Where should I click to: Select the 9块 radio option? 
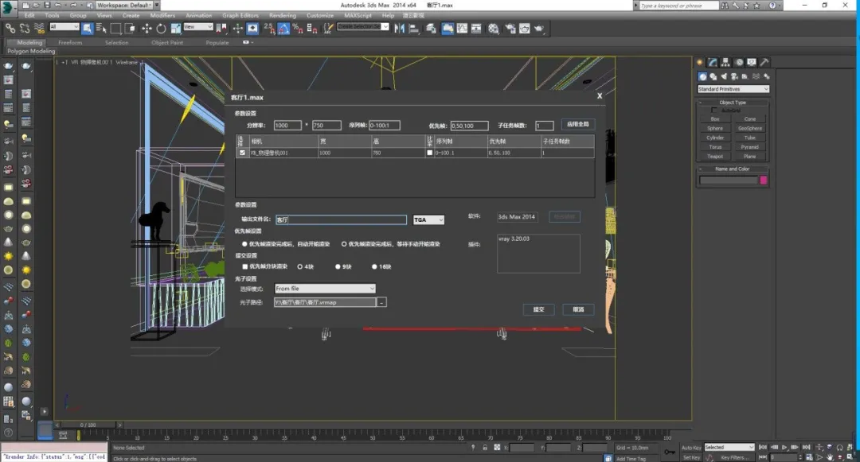tap(338, 266)
